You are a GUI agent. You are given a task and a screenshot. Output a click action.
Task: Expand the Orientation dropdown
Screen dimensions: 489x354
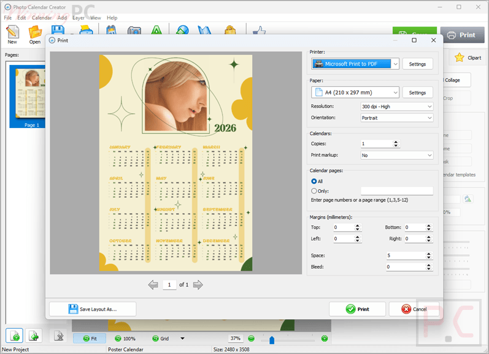[397, 118]
